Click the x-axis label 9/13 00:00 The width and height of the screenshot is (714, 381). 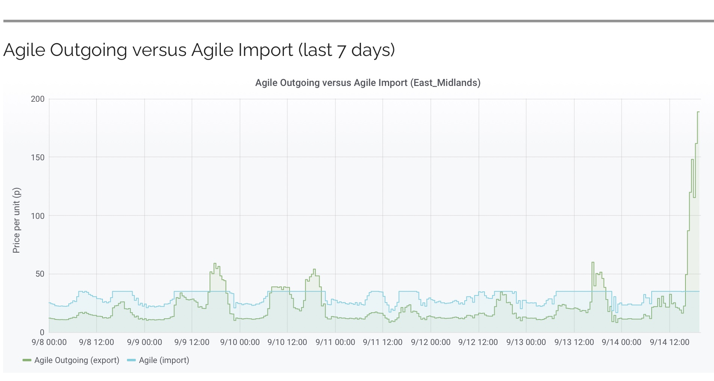tap(526, 342)
